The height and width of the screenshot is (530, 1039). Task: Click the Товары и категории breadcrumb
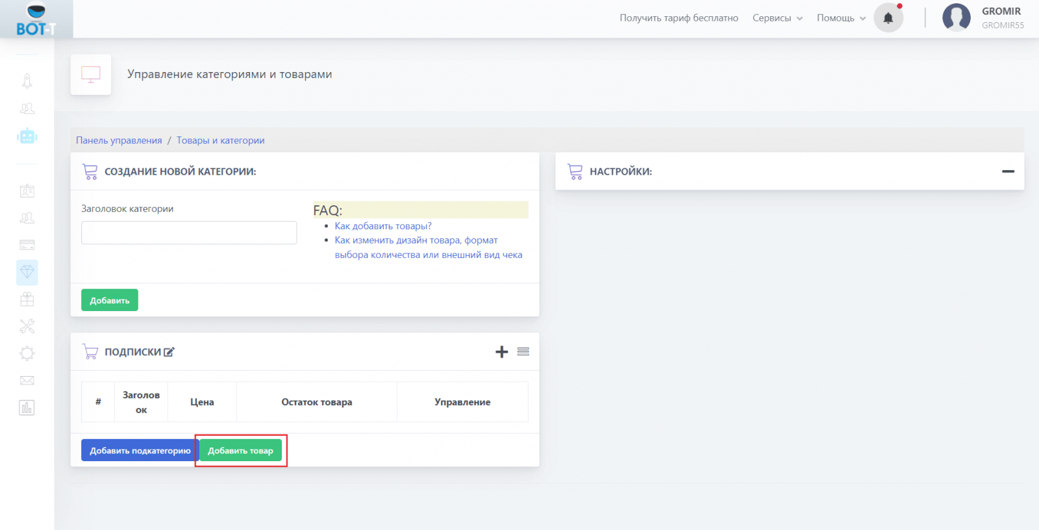(x=221, y=140)
